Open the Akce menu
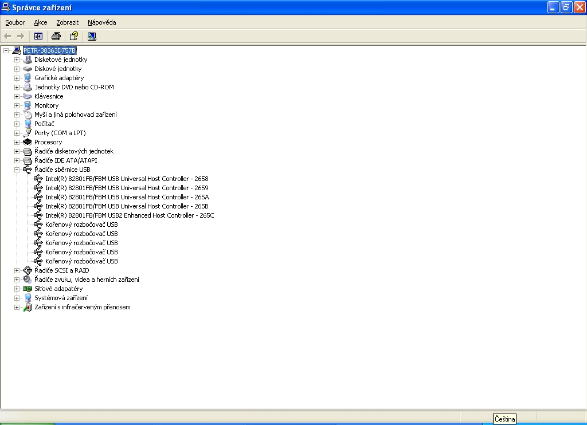The width and height of the screenshot is (587, 425). [x=41, y=22]
